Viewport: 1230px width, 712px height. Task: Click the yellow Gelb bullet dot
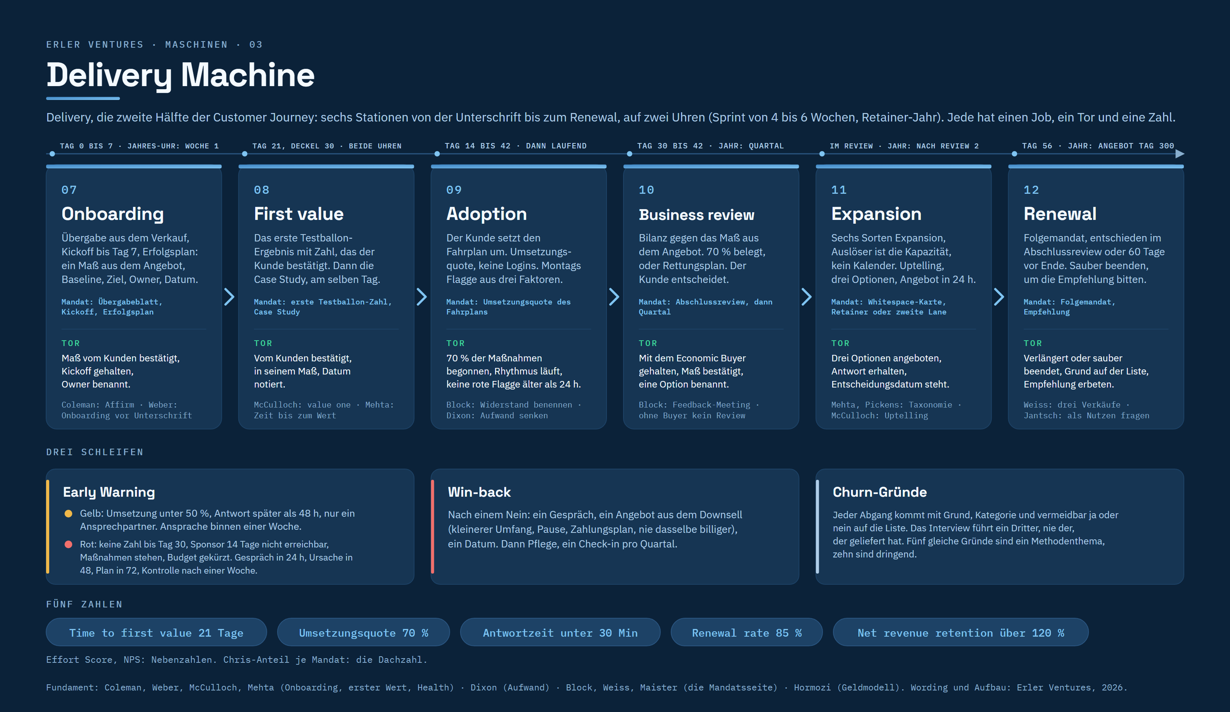(68, 513)
